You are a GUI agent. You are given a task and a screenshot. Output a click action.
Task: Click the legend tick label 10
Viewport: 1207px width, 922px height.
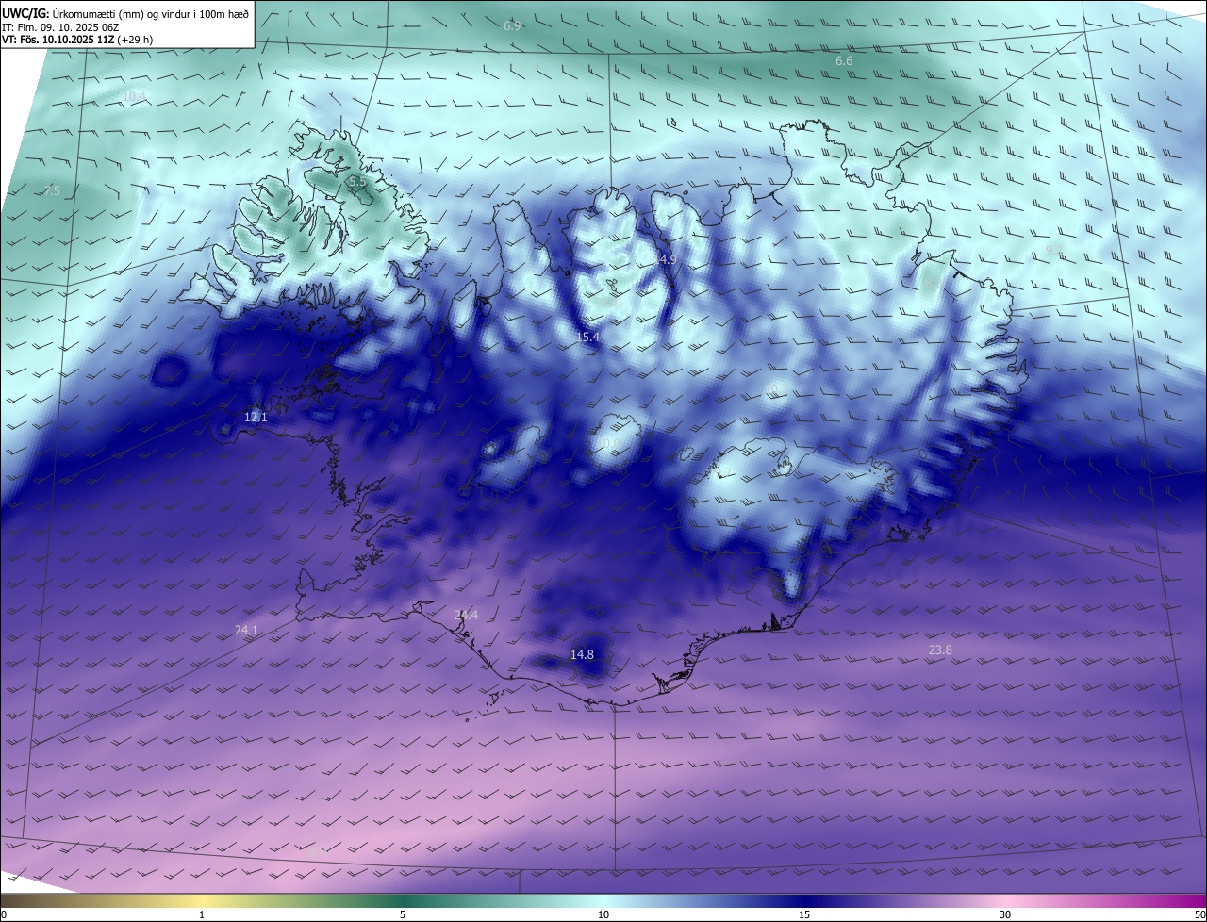tap(603, 914)
